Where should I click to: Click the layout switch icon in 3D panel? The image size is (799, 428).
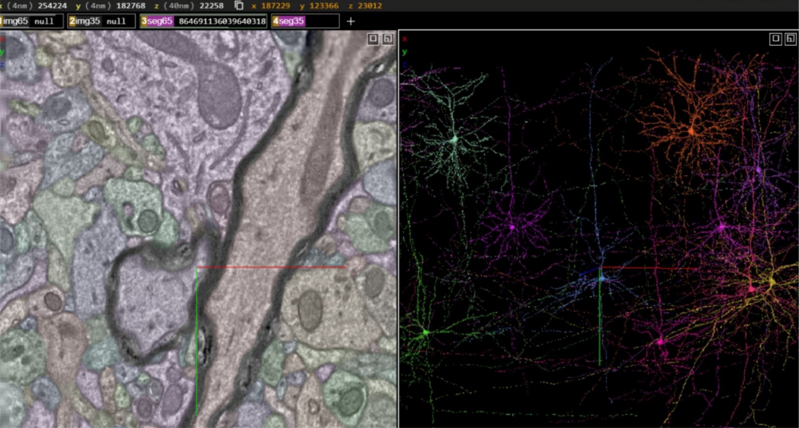[x=790, y=39]
